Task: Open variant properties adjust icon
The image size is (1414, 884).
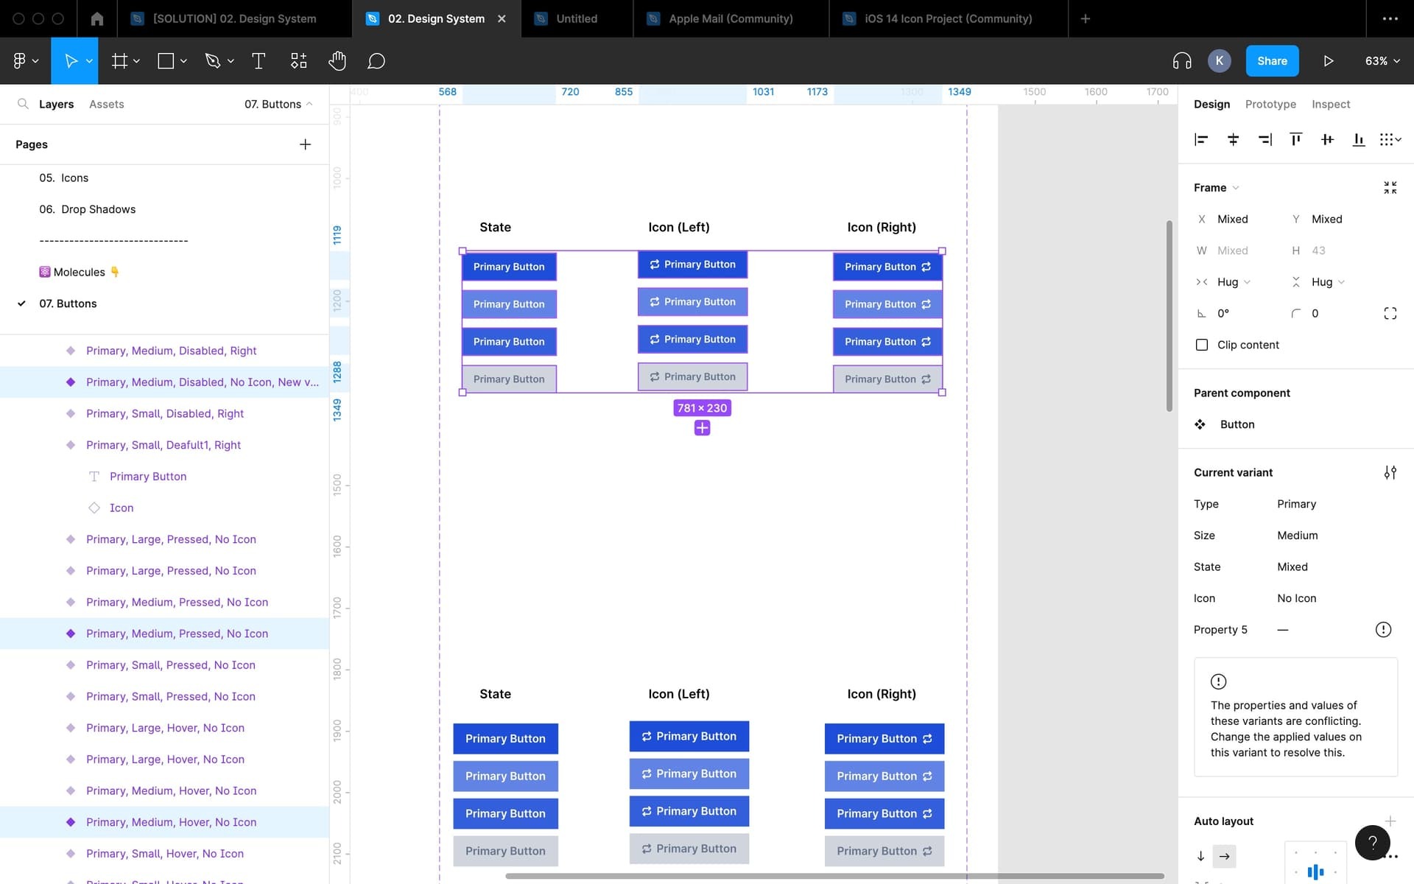Action: tap(1390, 472)
